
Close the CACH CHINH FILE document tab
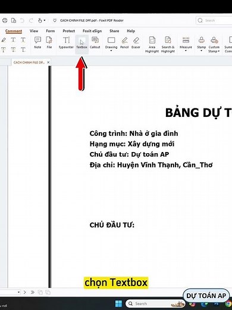click(48, 63)
